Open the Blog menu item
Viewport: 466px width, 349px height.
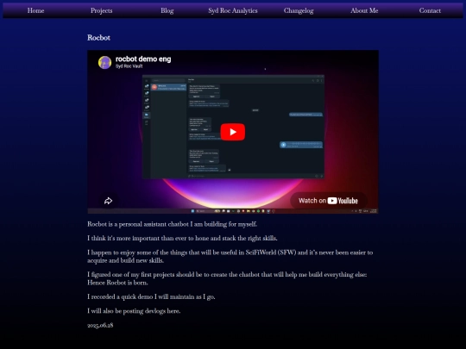(167, 10)
